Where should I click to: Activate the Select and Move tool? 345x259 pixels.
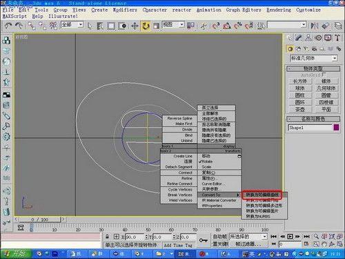tap(135, 26)
